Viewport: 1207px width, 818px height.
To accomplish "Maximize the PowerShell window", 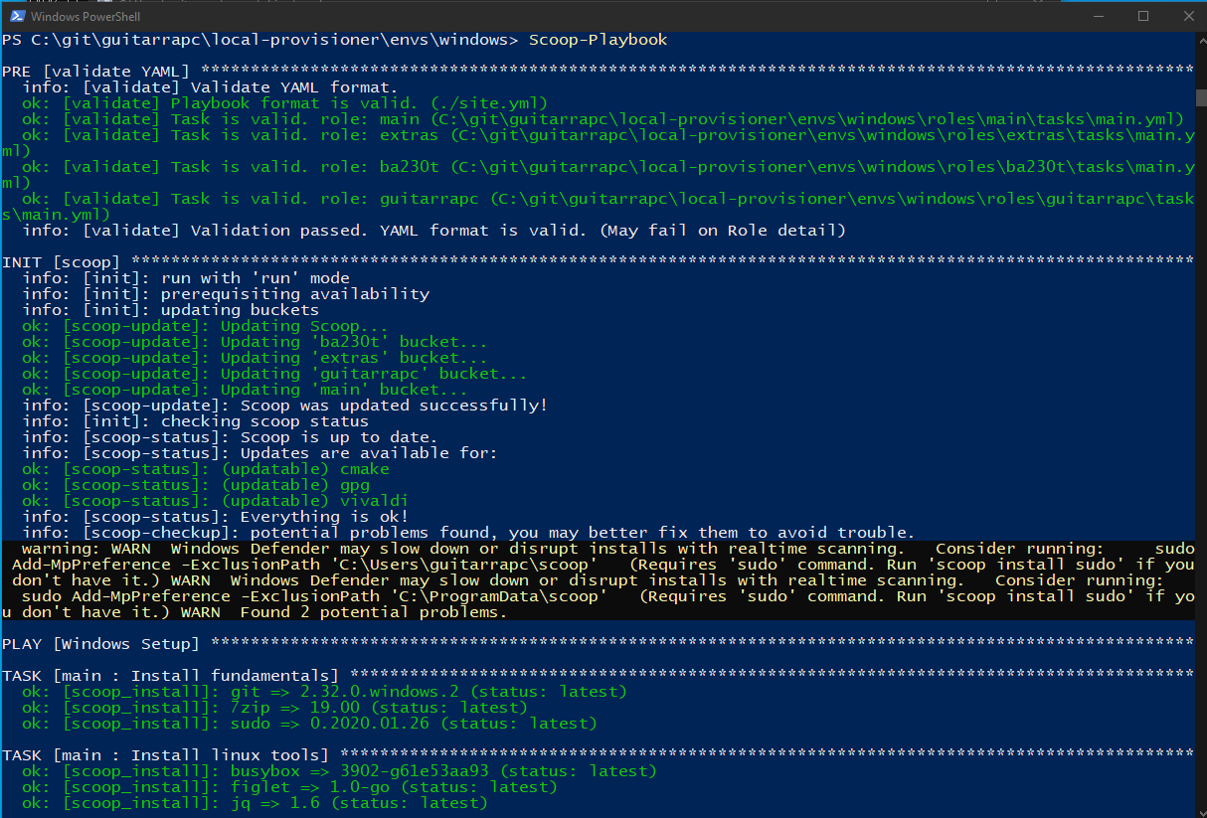I will [1143, 16].
